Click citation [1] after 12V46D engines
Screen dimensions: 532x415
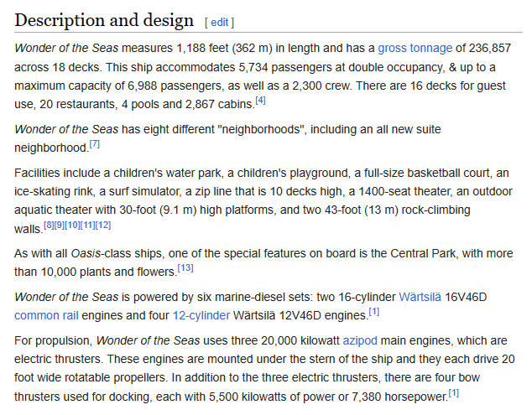(374, 312)
